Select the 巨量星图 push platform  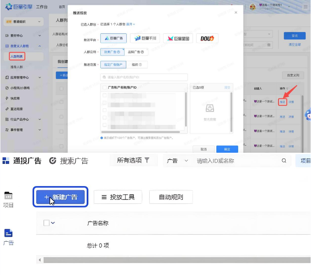[x=178, y=38]
